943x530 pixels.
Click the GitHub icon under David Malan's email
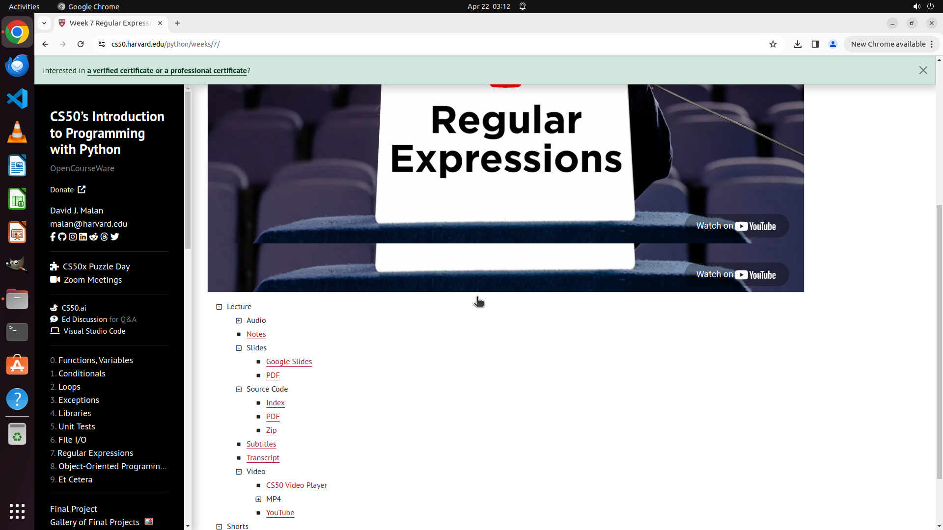coord(62,237)
